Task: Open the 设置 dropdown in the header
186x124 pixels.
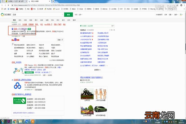Action: tap(170, 15)
